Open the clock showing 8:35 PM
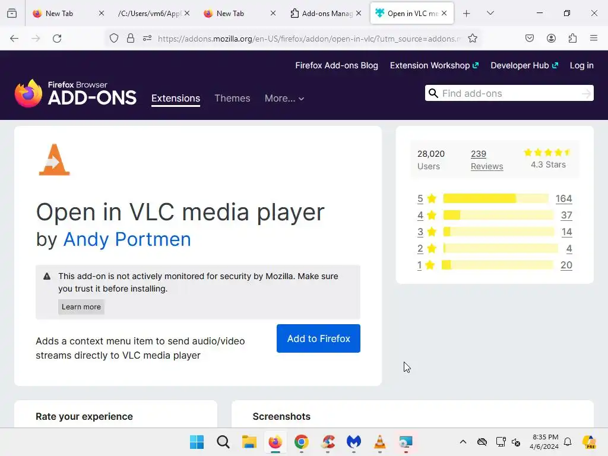The height and width of the screenshot is (456, 608). click(x=544, y=442)
